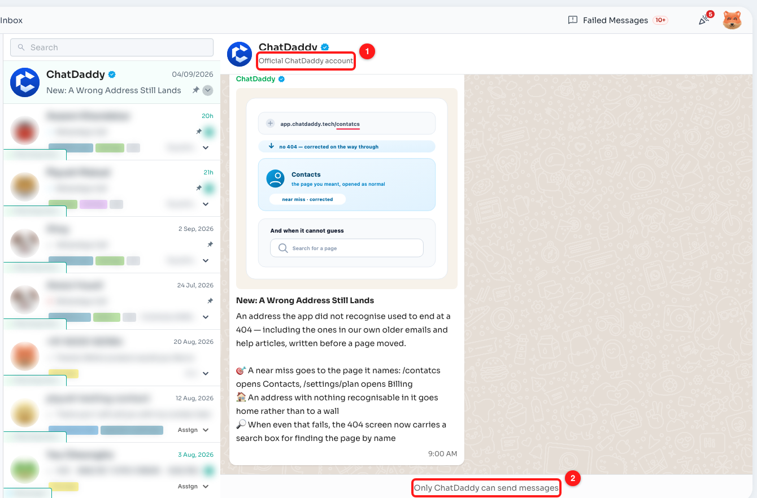This screenshot has width=757, height=498.
Task: Click the line "When even that fails, the 404 screen"
Action: (x=341, y=431)
